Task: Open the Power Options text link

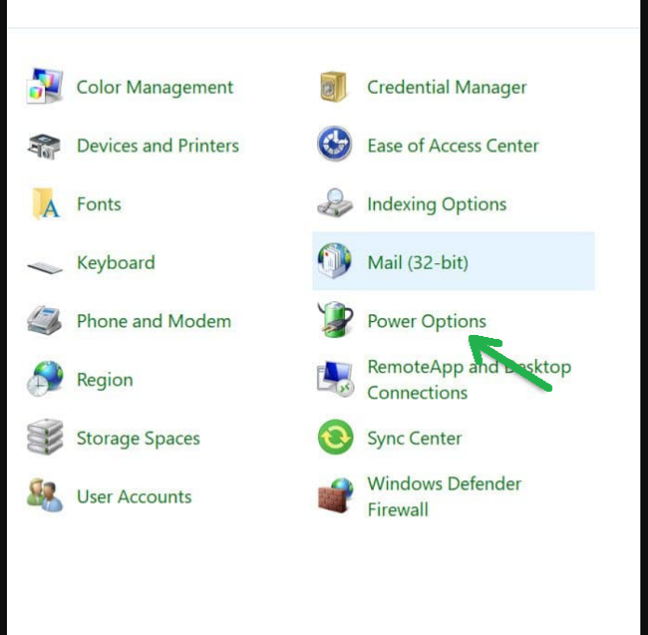Action: pyautogui.click(x=427, y=321)
